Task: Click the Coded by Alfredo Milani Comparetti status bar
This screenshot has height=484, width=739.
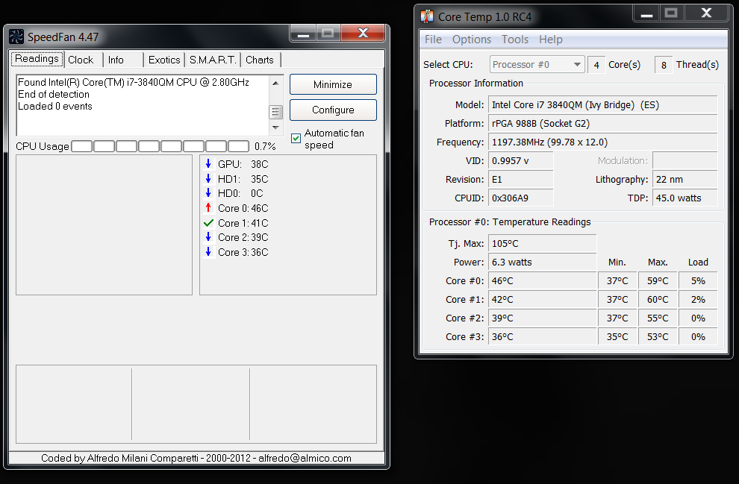Action: click(x=196, y=458)
